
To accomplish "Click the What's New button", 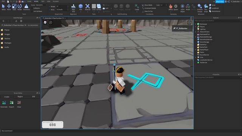I will tap(220, 2).
